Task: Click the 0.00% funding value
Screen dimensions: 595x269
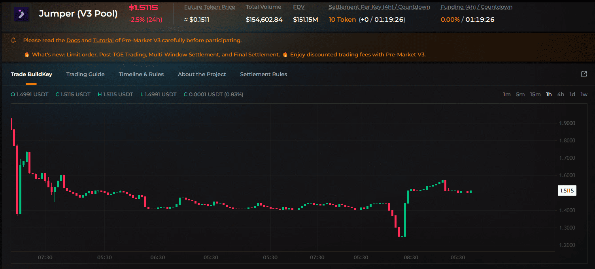Action: (450, 20)
